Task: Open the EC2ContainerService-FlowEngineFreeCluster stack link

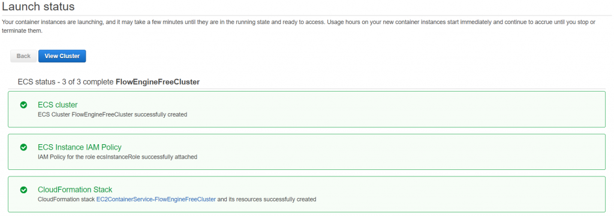Action: [x=156, y=199]
